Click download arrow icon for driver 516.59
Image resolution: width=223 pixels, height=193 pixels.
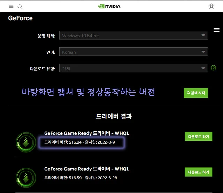pyautogui.click(x=26, y=178)
